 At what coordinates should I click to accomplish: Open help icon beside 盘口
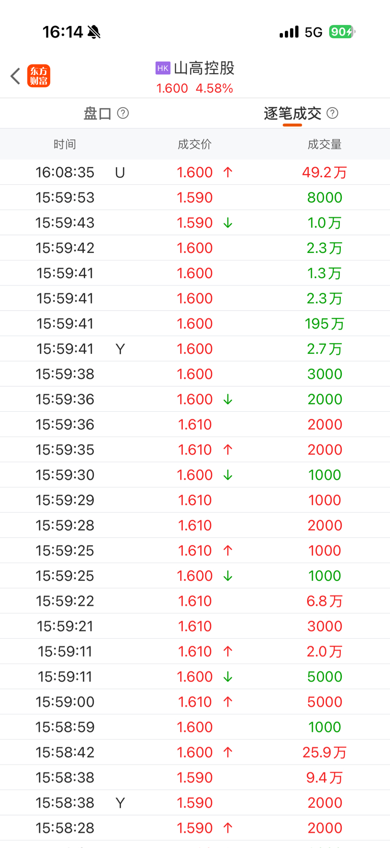123,113
